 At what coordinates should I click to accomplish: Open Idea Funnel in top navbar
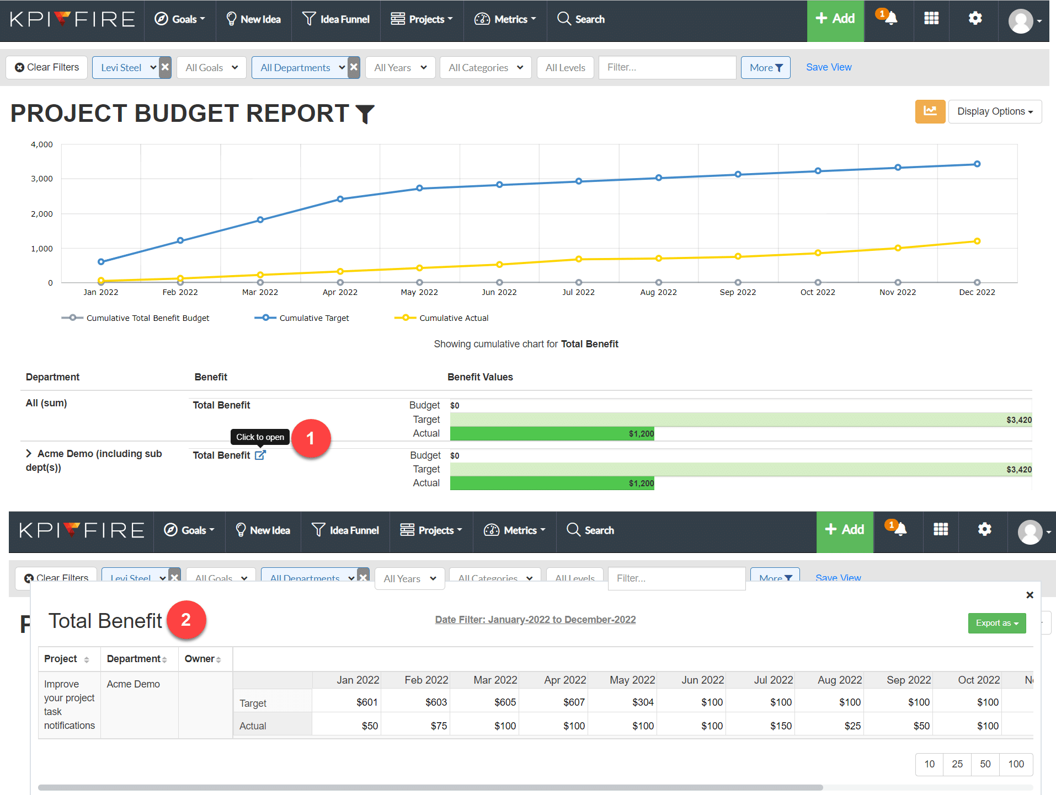335,19
